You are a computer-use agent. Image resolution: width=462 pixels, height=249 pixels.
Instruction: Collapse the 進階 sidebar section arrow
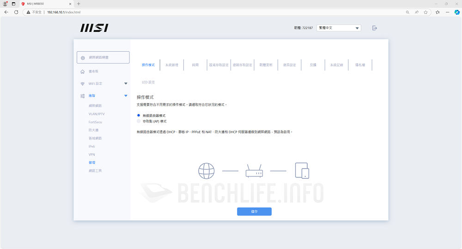point(126,96)
